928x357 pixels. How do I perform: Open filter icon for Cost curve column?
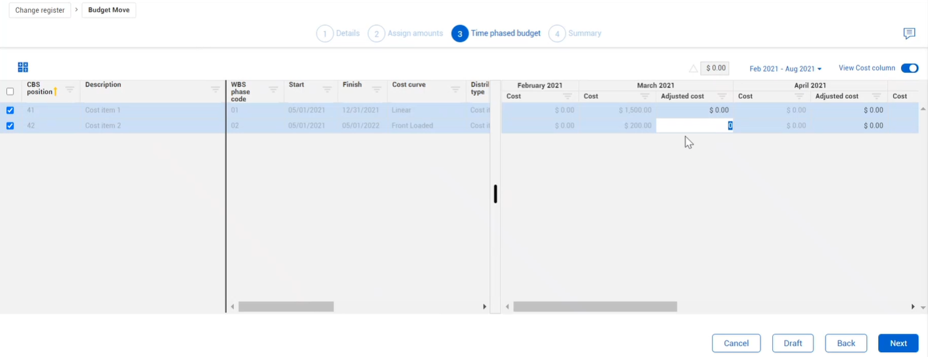tap(455, 89)
